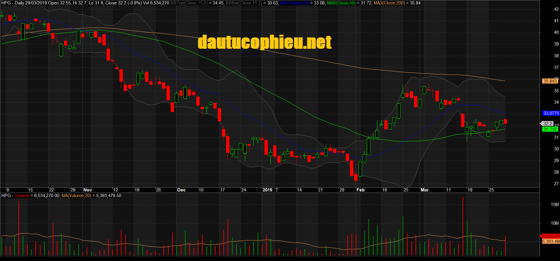Click the MA(Volume,20) label in the volume pane
This screenshot has width=560, height=261.
click(76, 196)
